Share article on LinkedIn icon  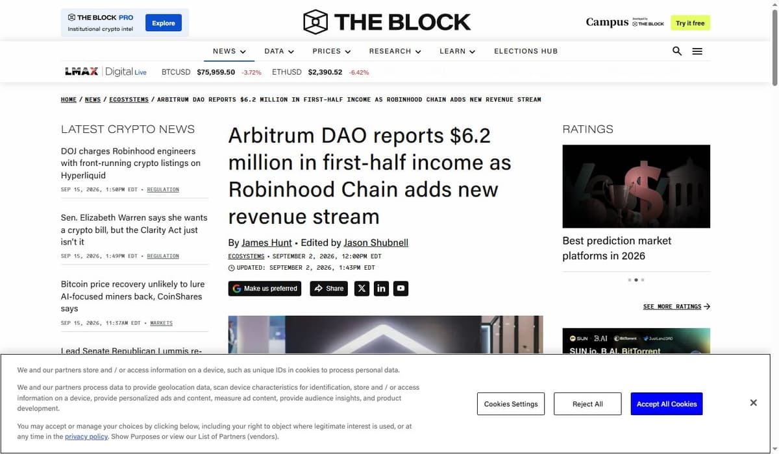pyautogui.click(x=382, y=289)
